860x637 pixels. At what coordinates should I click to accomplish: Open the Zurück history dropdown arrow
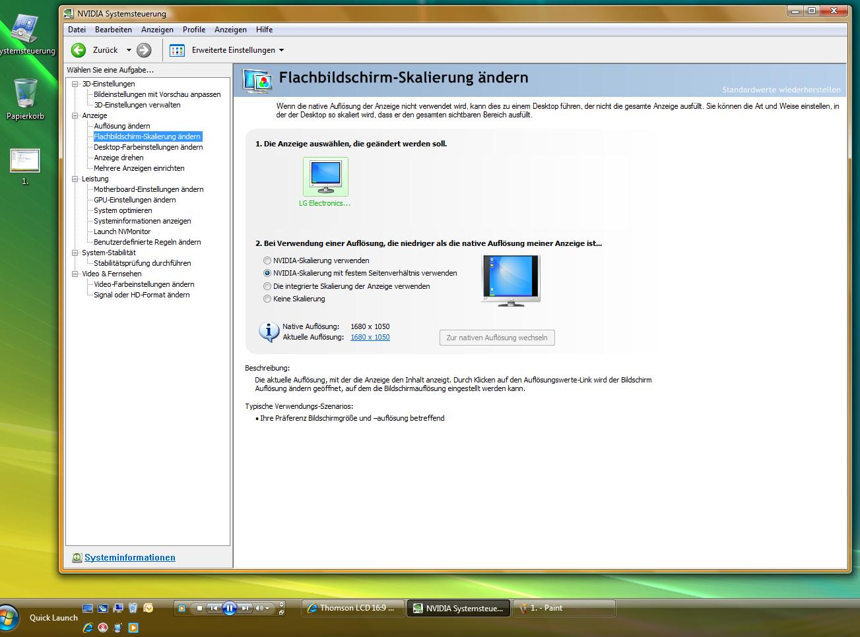pyautogui.click(x=129, y=50)
